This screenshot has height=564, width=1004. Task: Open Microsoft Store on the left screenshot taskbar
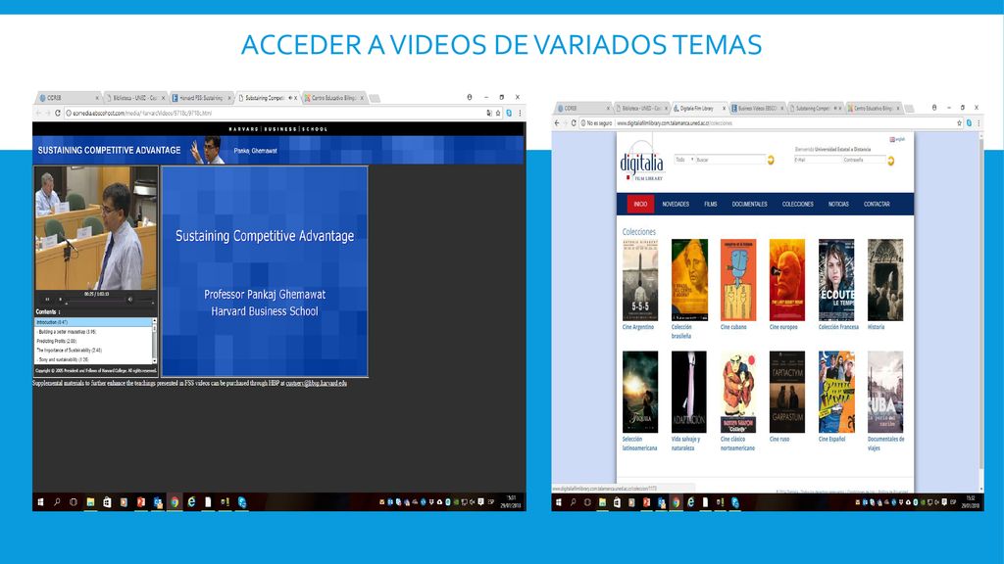point(107,502)
